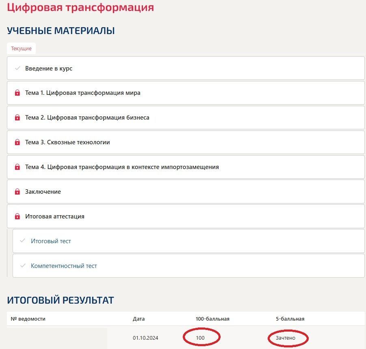Click the checkmark beside Компетентностный тест
The height and width of the screenshot is (349, 366).
23,265
